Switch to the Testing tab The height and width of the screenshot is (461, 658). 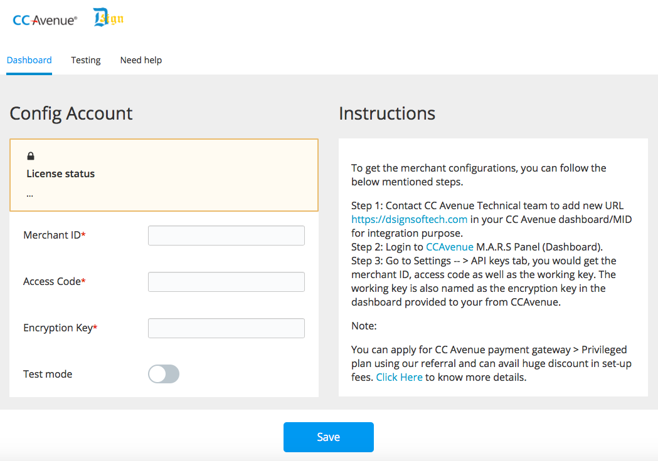point(85,60)
